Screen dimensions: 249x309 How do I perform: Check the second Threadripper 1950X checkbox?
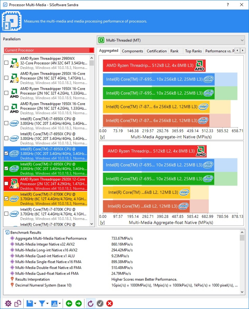(x=6, y=108)
